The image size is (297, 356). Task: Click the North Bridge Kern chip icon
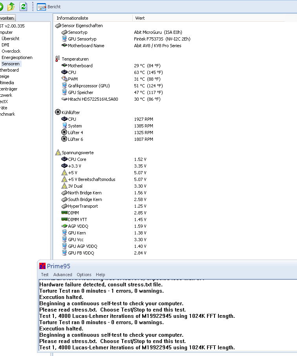click(x=64, y=193)
